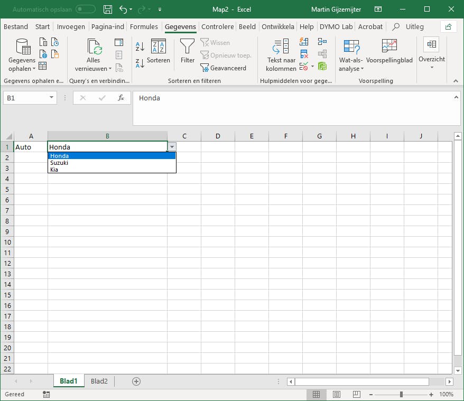The height and width of the screenshot is (401, 464).
Task: Switch to the Blad2 sheet tab
Action: 99,381
